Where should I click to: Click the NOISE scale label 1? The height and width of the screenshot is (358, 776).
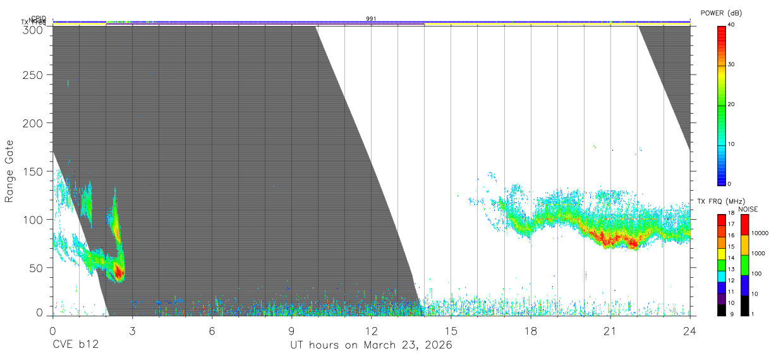[x=751, y=314]
